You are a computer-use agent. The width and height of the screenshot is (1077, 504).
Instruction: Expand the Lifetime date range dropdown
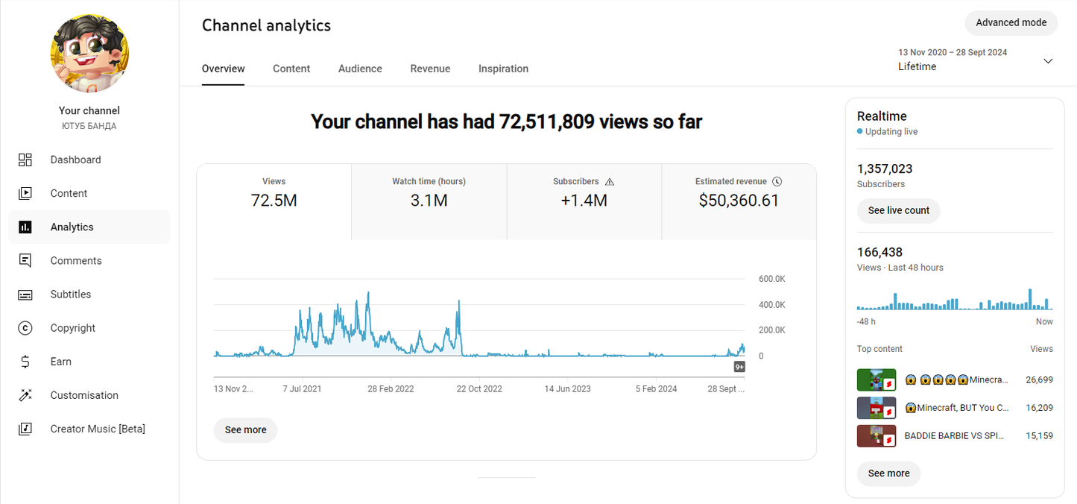point(1048,61)
